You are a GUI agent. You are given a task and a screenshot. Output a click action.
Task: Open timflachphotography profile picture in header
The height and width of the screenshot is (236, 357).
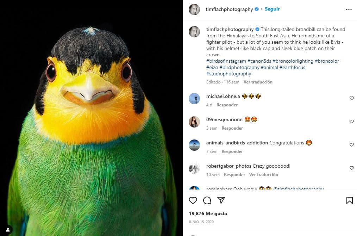point(194,10)
